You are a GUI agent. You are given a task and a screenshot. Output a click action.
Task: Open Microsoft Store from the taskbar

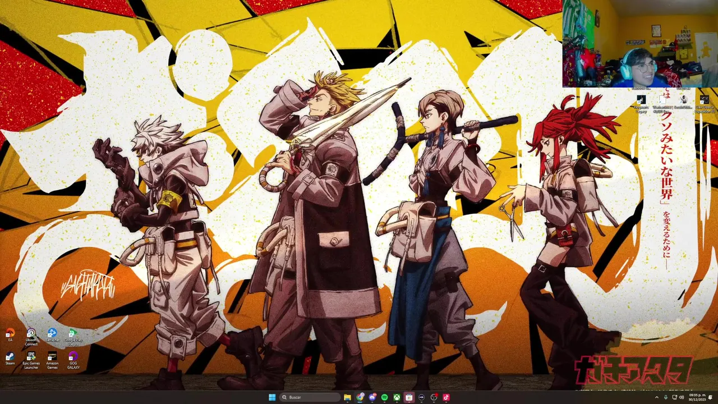click(409, 397)
